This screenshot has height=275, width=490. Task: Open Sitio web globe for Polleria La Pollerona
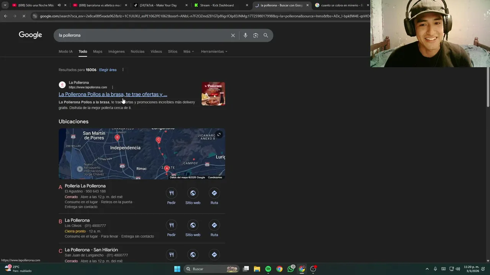pyautogui.click(x=193, y=193)
